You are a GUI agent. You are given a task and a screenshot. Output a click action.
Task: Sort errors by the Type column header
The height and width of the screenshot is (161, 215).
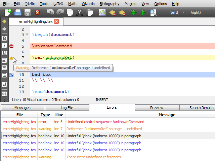click(45, 115)
